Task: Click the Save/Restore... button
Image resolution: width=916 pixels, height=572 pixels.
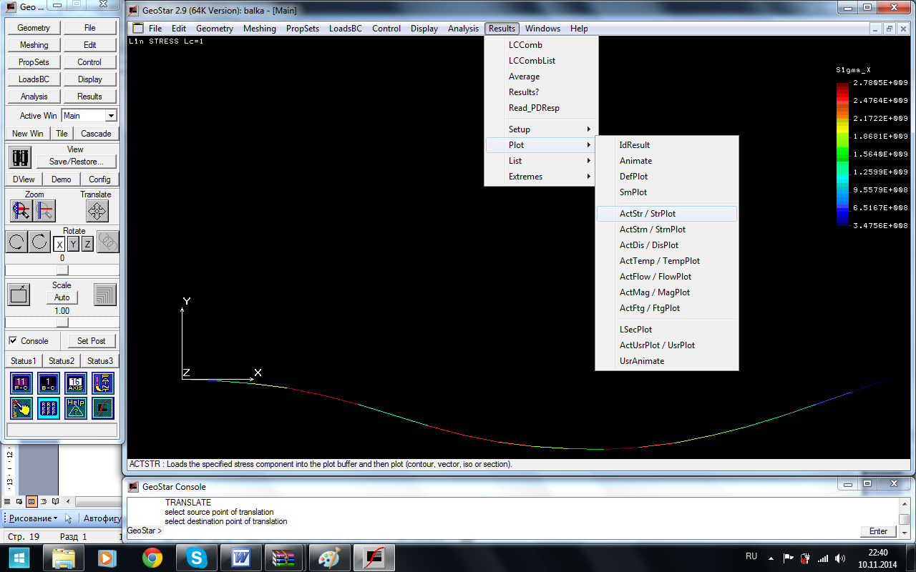Action: pos(77,162)
